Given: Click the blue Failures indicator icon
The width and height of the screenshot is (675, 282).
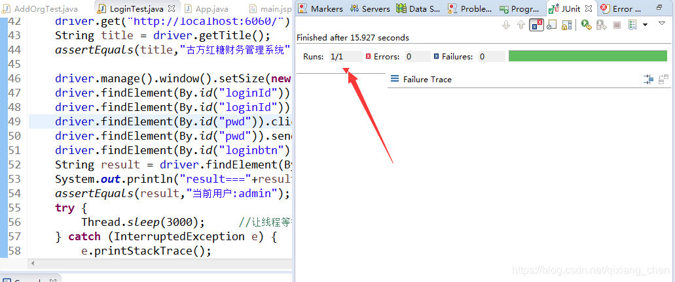Looking at the screenshot, I should 436,56.
